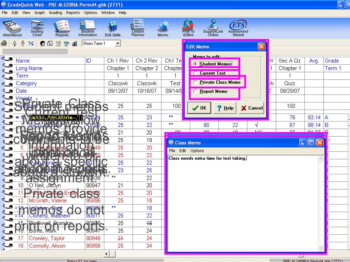Click gradebook horizontal scroll left arrow
This screenshot has width=350, height=262.
[106, 254]
